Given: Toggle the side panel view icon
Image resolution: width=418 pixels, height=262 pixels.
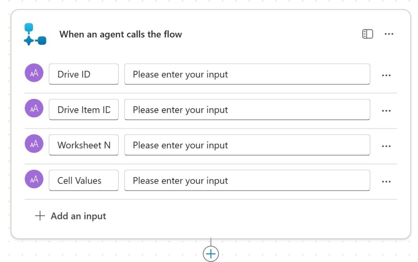Looking at the screenshot, I should point(367,34).
